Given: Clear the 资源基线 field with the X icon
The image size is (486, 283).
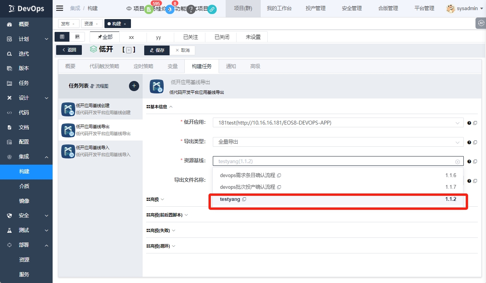Looking at the screenshot, I should coord(458,162).
